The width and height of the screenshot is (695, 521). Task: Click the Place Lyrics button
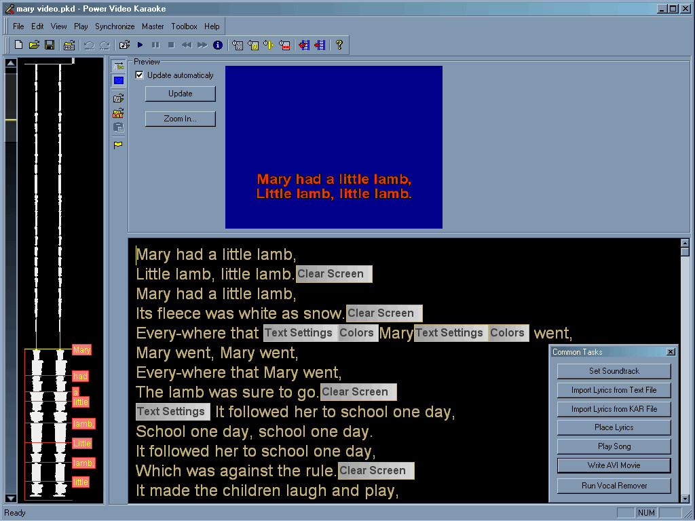click(x=614, y=427)
